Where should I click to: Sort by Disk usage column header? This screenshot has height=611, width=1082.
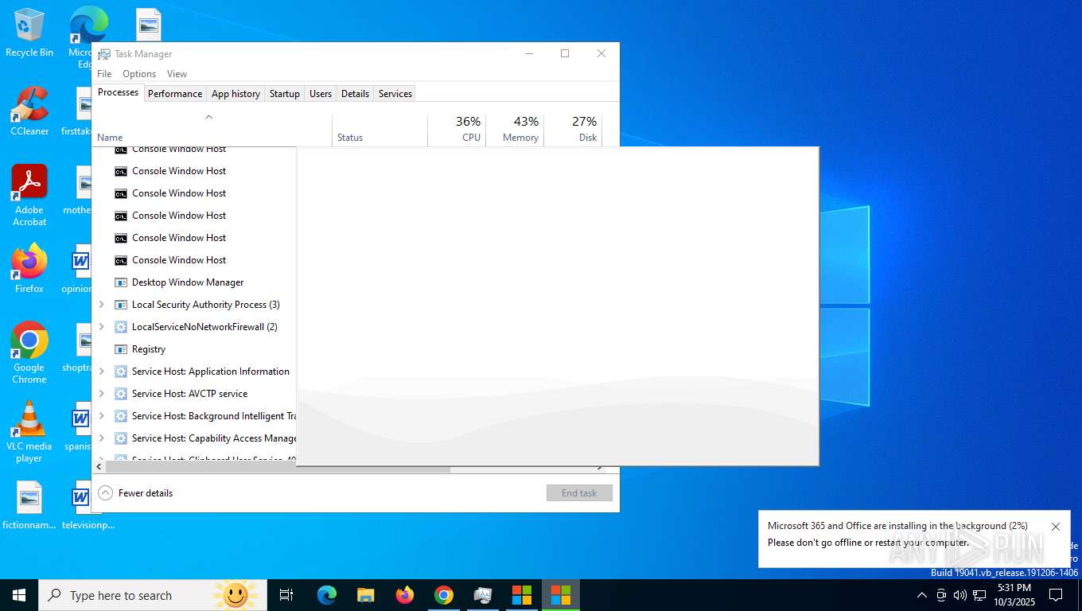(573, 130)
